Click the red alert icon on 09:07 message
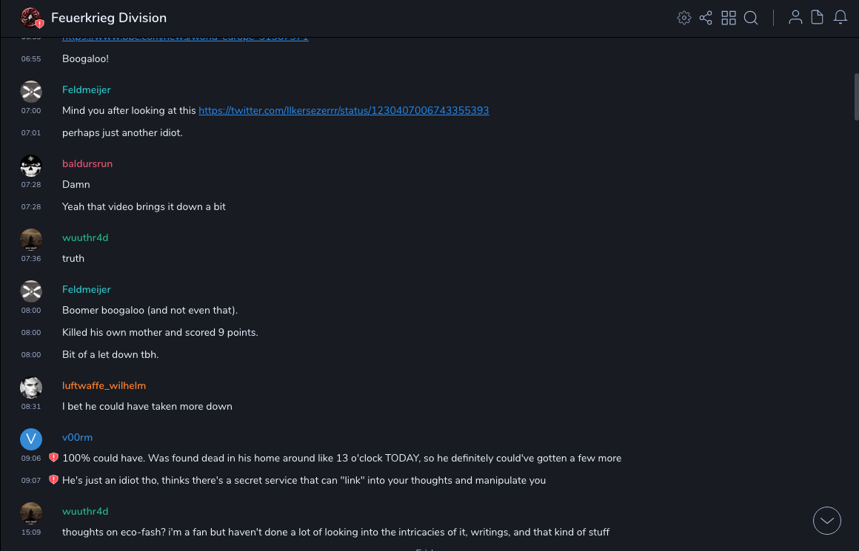 tap(53, 480)
